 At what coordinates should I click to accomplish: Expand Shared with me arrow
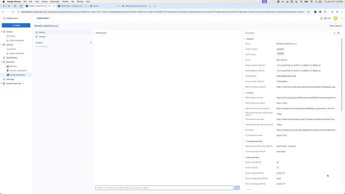(x=2, y=84)
